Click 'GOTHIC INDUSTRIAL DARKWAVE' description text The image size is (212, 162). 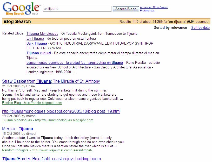90,46
